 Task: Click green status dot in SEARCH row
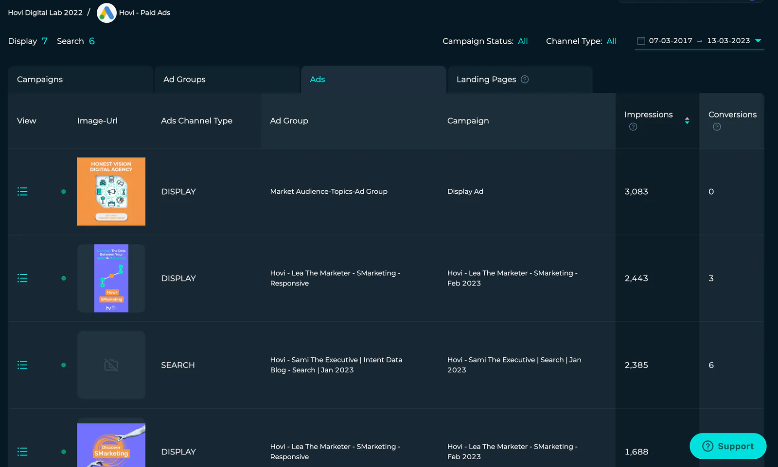pyautogui.click(x=64, y=365)
